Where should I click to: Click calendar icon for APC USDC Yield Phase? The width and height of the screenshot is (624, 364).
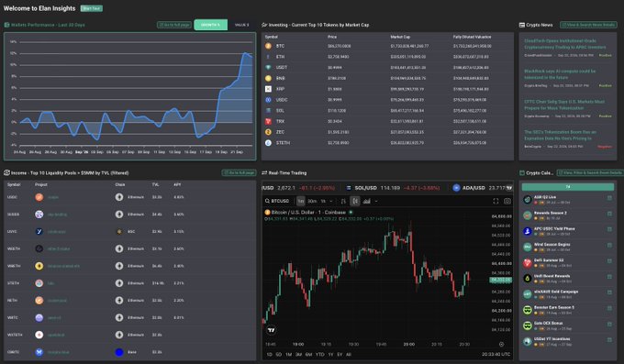[x=609, y=229]
